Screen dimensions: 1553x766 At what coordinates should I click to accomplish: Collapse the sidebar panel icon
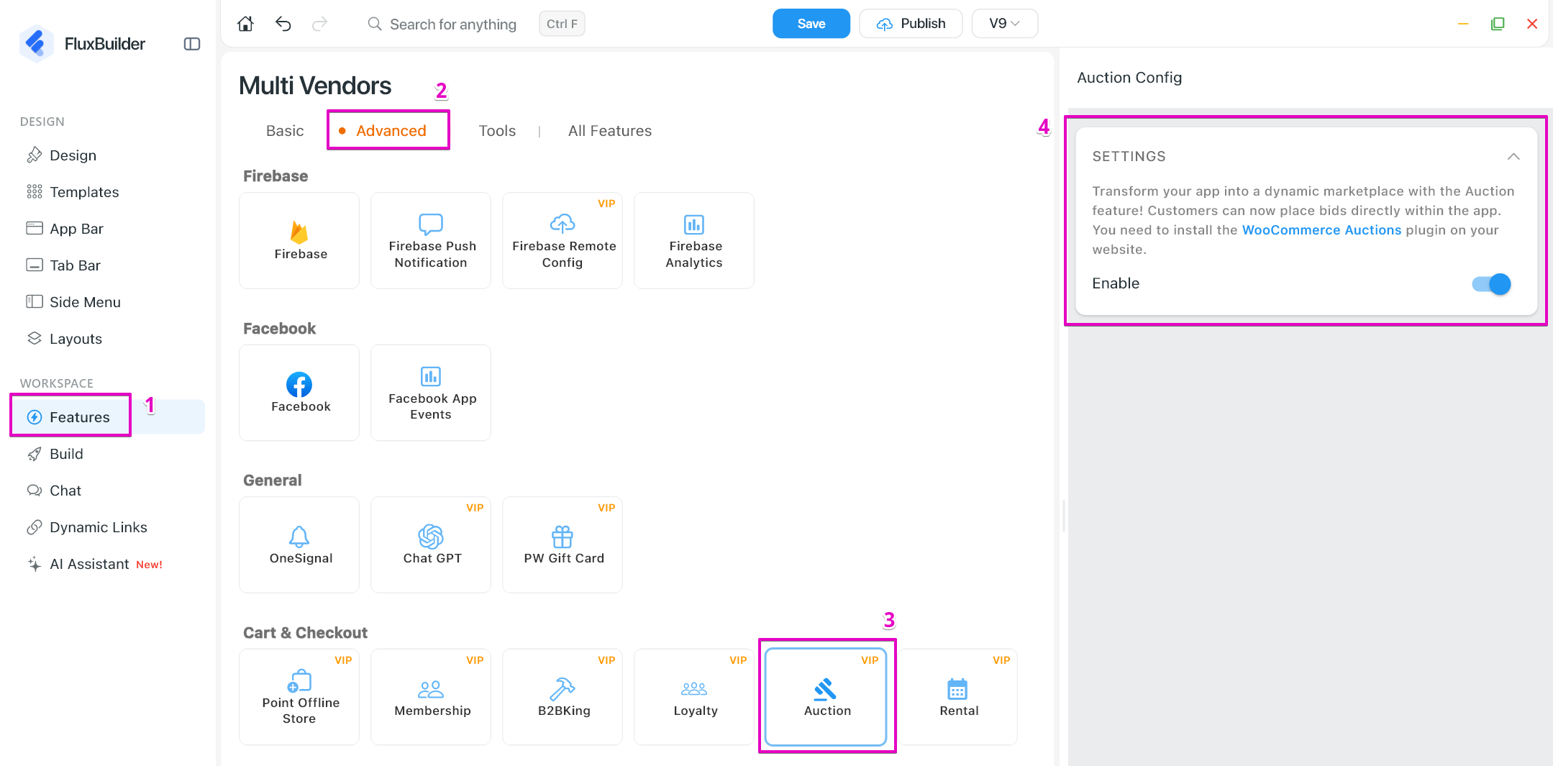click(x=192, y=44)
